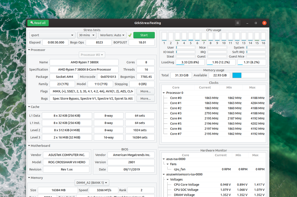Click the Max column header in Clocks

coord(252,87)
